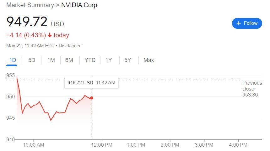Show the 6M price chart

pos(69,60)
